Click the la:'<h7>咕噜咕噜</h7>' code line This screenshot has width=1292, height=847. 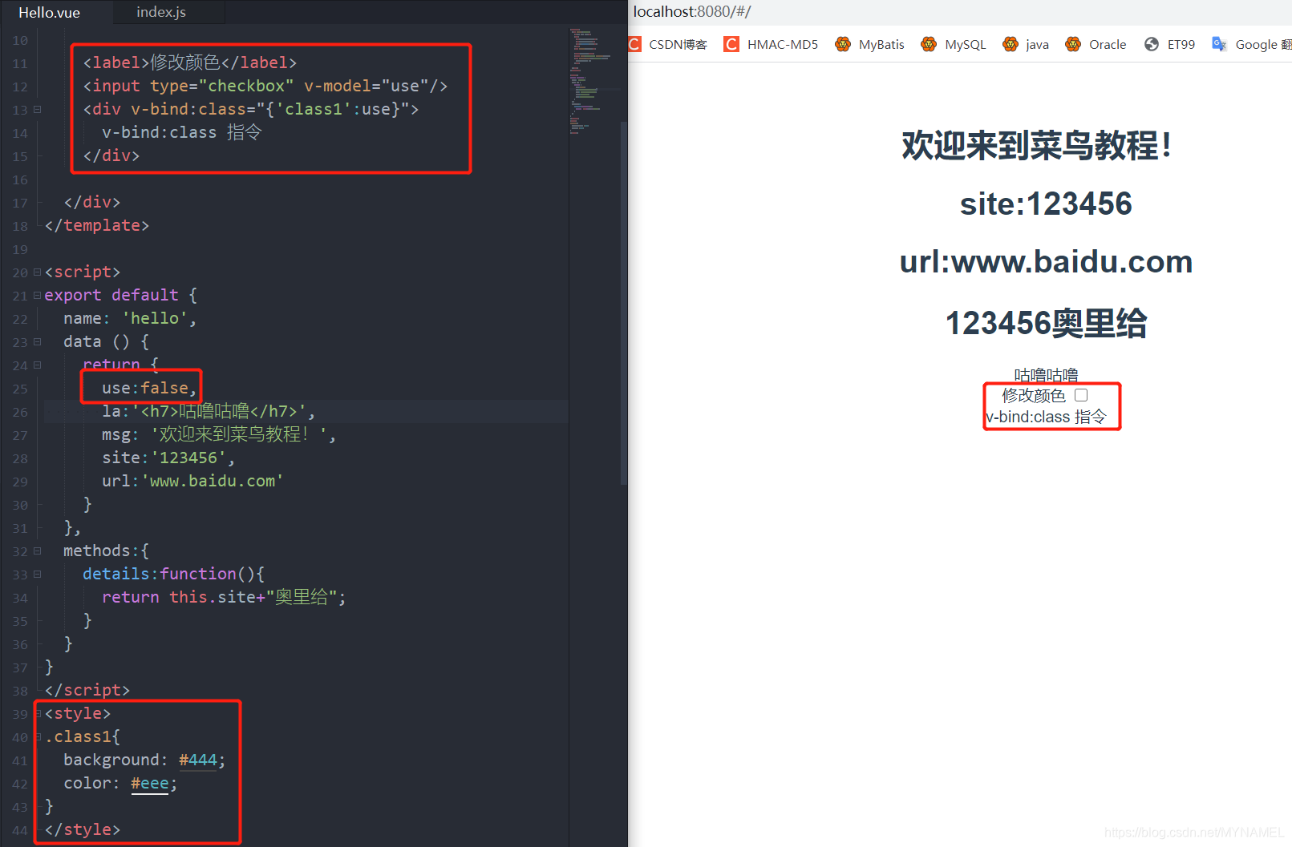coord(209,411)
